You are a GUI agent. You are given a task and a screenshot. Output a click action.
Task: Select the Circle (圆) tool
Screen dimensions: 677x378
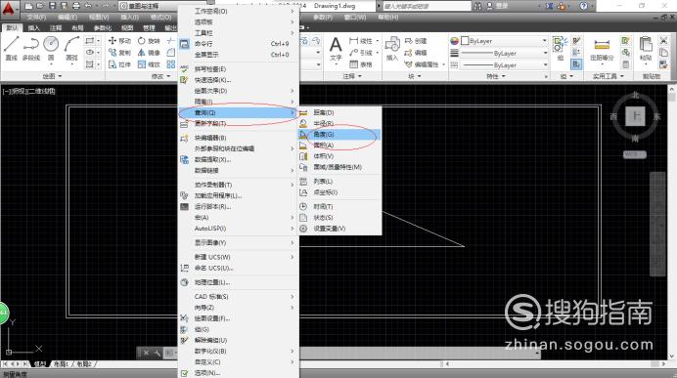tap(51, 48)
